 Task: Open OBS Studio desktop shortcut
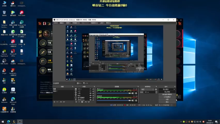pyautogui.click(x=4, y=61)
